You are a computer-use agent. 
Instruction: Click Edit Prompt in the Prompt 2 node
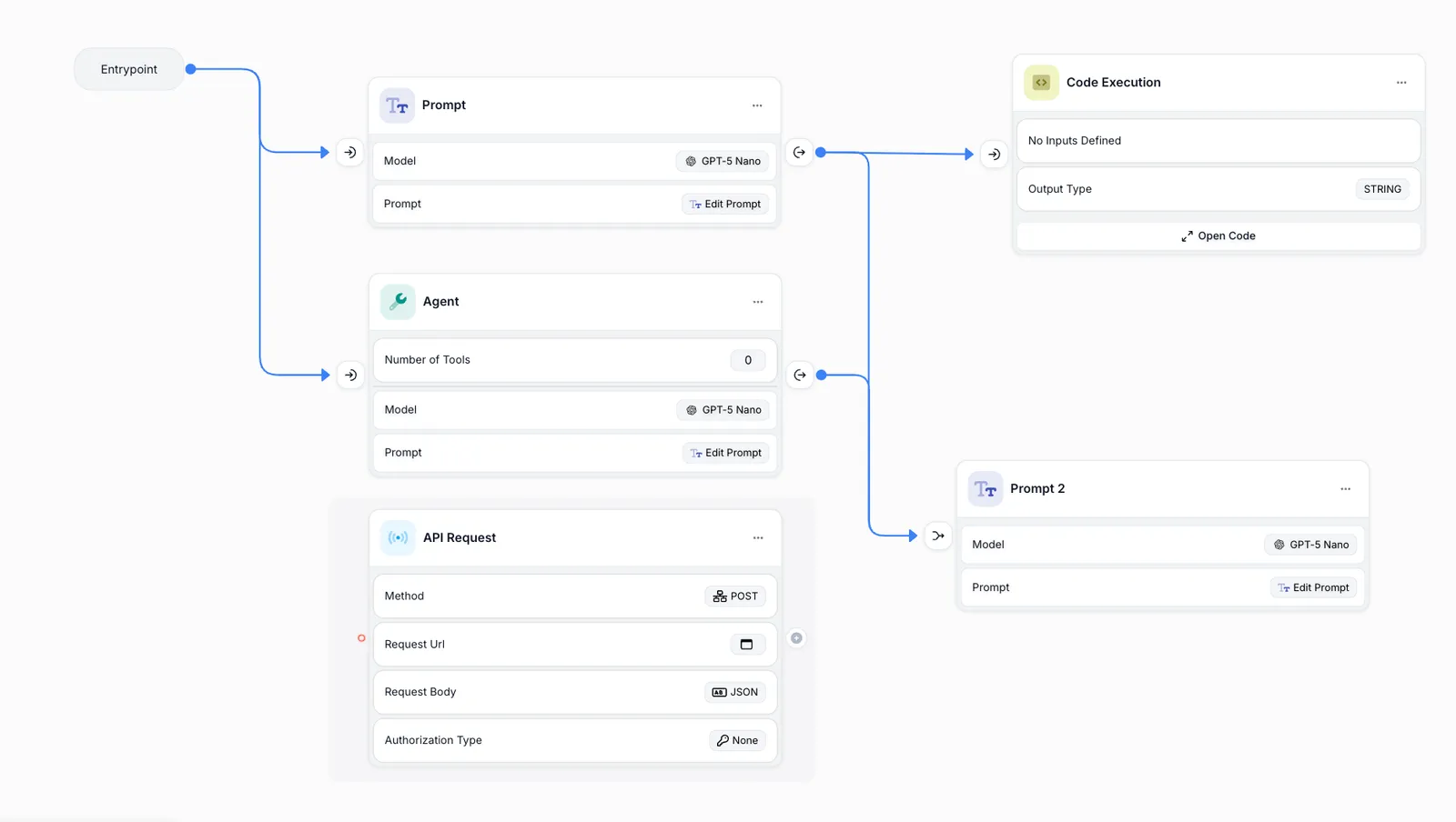point(1313,587)
